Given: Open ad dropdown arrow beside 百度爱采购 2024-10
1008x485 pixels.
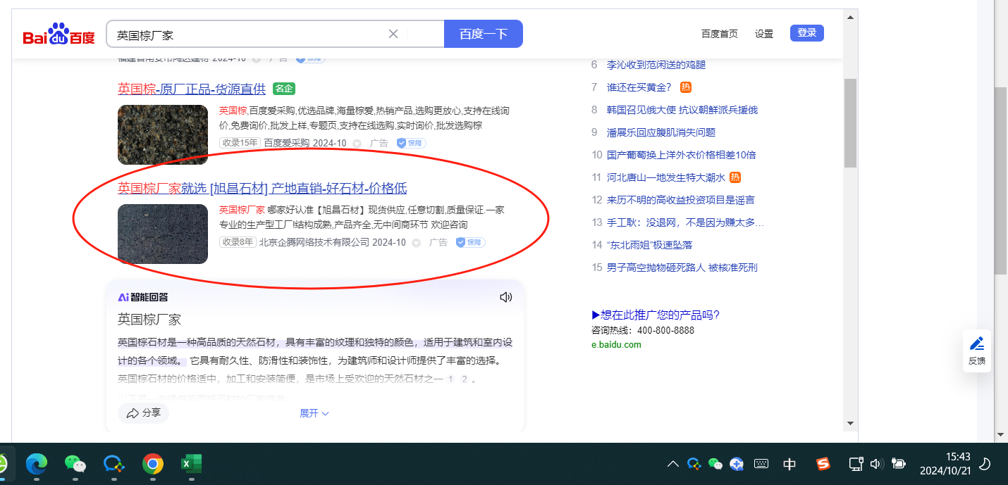Looking at the screenshot, I should [x=357, y=144].
